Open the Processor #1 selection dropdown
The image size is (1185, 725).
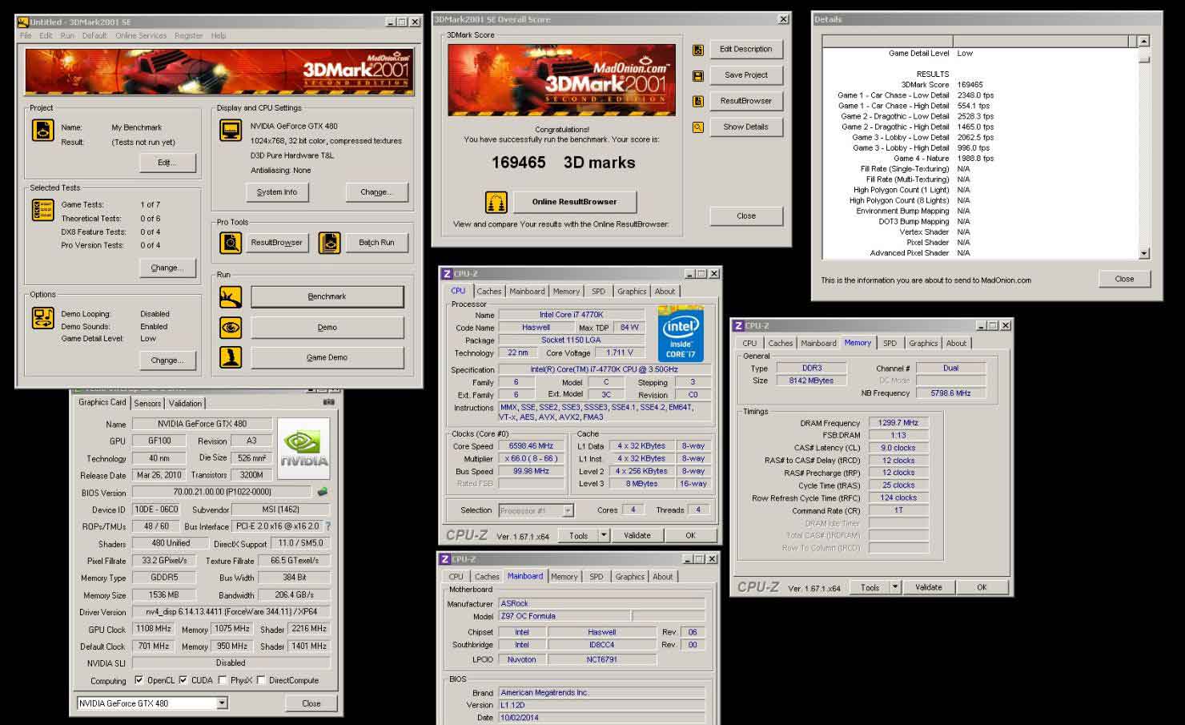tap(568, 510)
